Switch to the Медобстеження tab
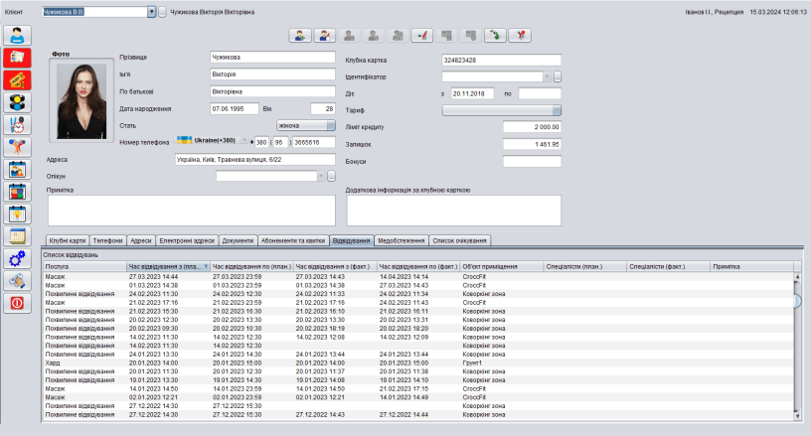This screenshot has height=436, width=811. (402, 240)
